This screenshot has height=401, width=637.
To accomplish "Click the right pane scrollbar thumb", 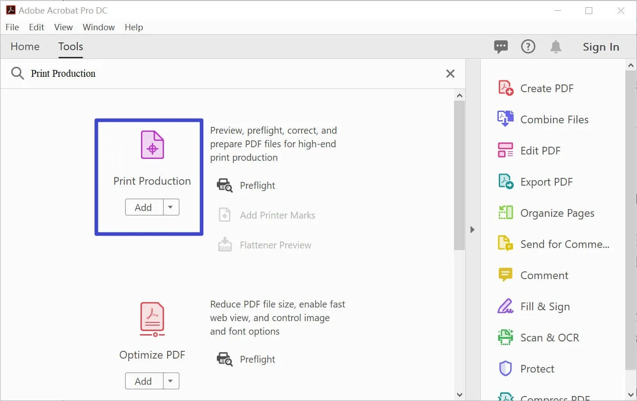I will point(631,220).
